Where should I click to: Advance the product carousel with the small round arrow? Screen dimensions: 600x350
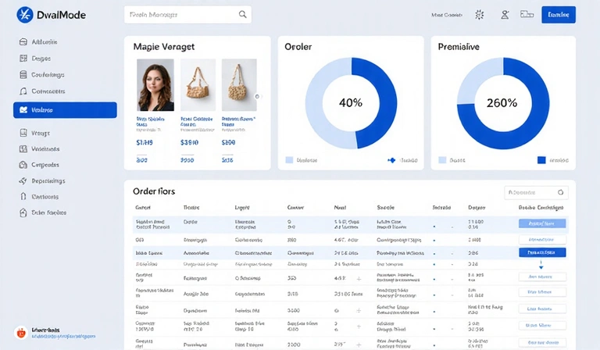point(257,96)
